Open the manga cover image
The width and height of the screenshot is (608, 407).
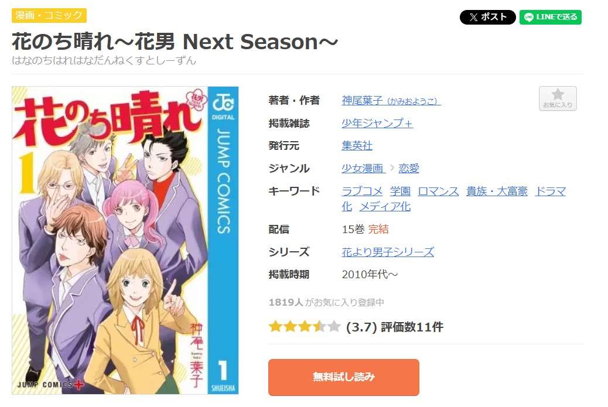(x=125, y=240)
